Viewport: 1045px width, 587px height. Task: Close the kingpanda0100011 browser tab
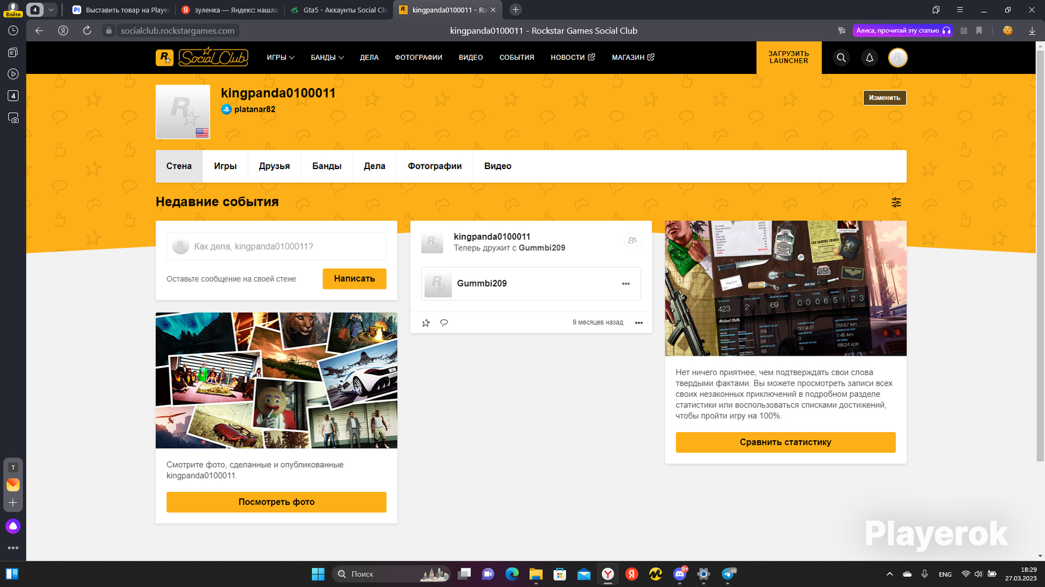493,10
